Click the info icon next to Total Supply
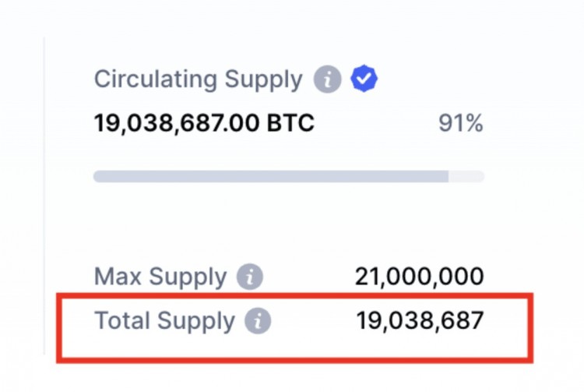The height and width of the screenshot is (392, 584). coord(258,321)
